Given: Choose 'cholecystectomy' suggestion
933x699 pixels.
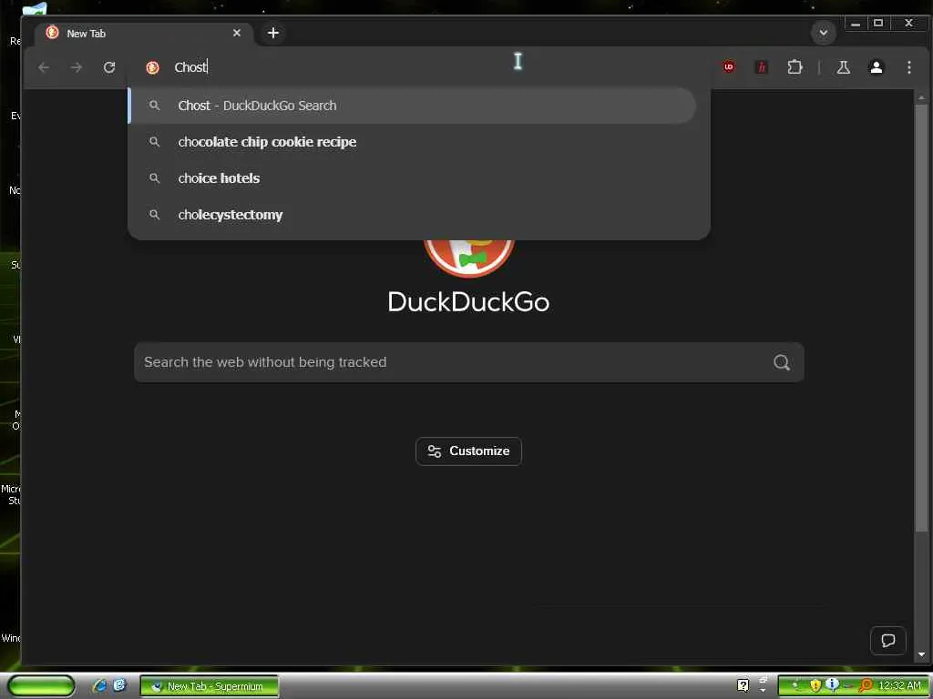Looking at the screenshot, I should [x=412, y=215].
